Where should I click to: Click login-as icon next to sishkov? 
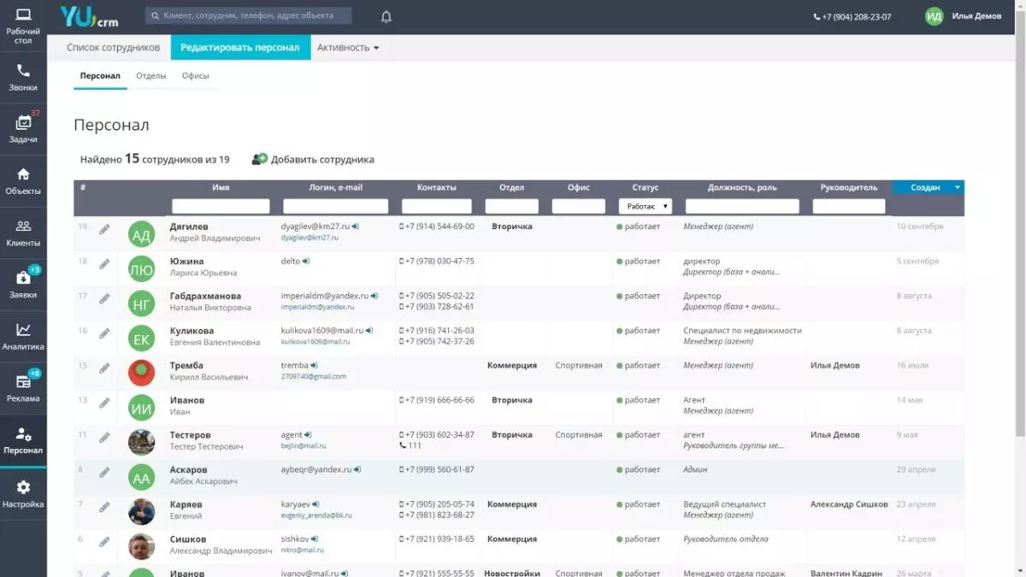315,539
